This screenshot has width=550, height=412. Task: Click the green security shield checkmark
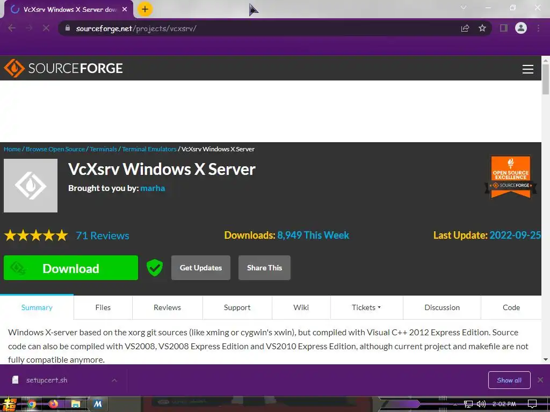click(154, 268)
